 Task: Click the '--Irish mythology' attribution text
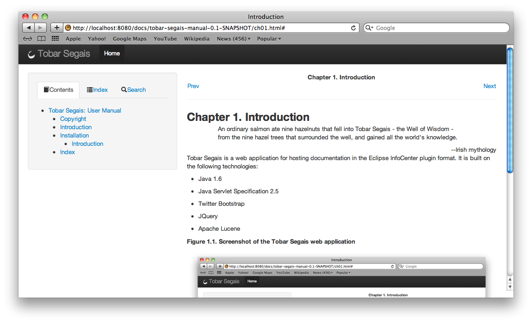pos(473,150)
